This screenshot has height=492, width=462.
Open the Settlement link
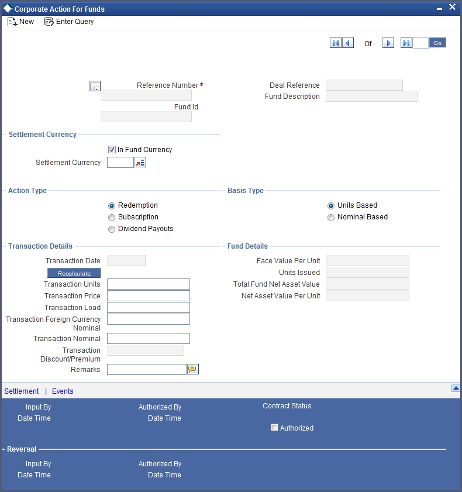(x=21, y=391)
